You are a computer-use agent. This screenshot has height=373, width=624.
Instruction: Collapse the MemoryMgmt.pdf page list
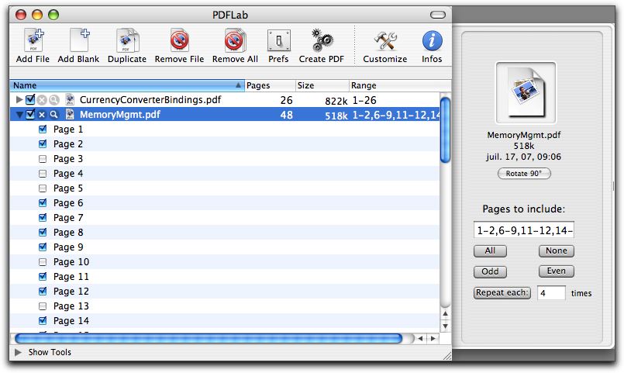point(19,115)
